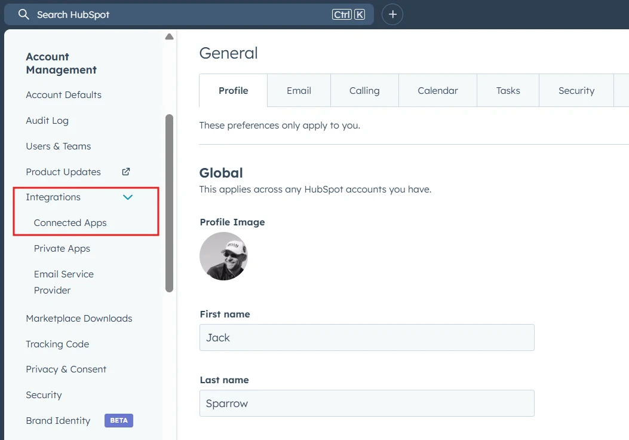The width and height of the screenshot is (629, 440).
Task: Click the plus create button
Action: coord(392,14)
